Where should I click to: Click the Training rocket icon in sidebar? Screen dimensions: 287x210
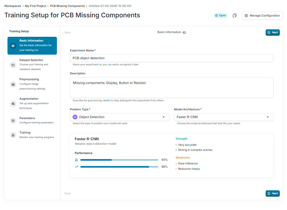[13, 135]
